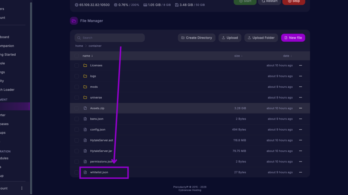This screenshot has height=195, width=348.
Task: Open the whitelist.json file
Action: tap(99, 172)
